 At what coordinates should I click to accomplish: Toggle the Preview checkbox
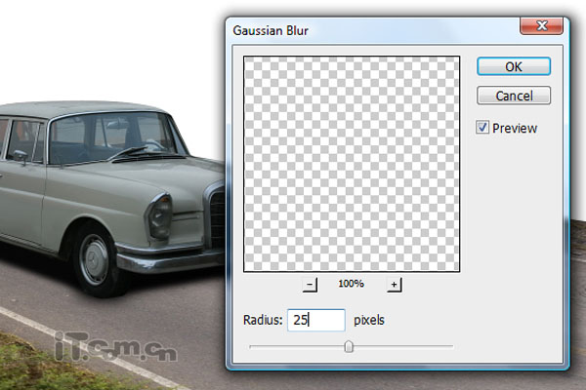point(482,128)
